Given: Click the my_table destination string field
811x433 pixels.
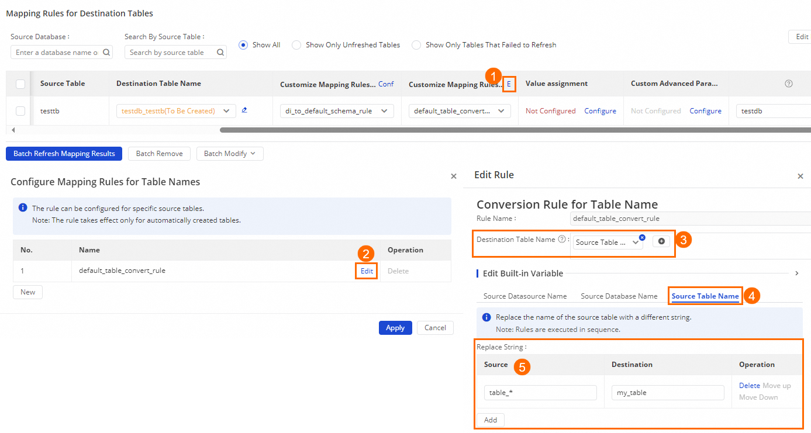Looking at the screenshot, I should [668, 393].
